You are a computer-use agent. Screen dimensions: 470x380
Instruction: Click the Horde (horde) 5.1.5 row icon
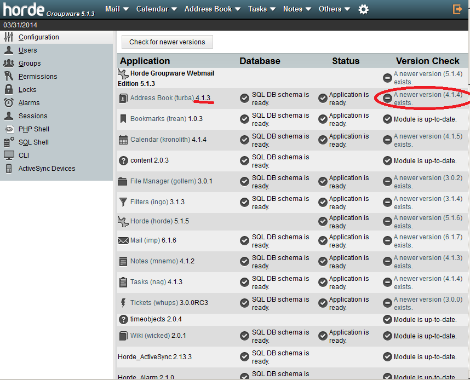click(x=123, y=221)
